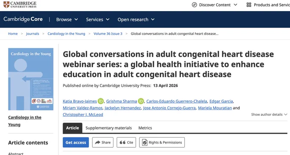This screenshot has width=290, height=155.
Task: Click the Rights & Permissions button
Action: [x=162, y=142]
